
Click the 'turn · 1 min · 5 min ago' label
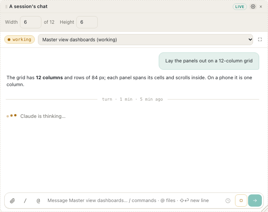pyautogui.click(x=132, y=99)
